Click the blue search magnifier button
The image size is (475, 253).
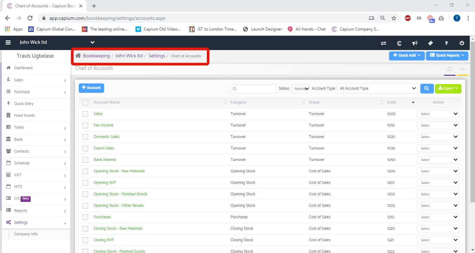[427, 88]
